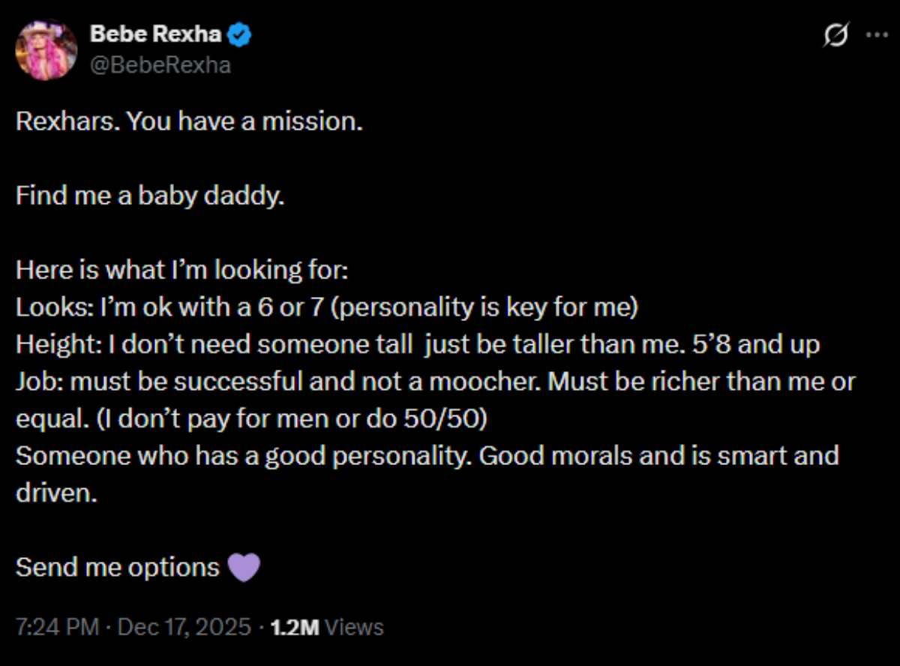Click the blue verified checkmark badge
Viewport: 900px width, 666px height.
(239, 34)
